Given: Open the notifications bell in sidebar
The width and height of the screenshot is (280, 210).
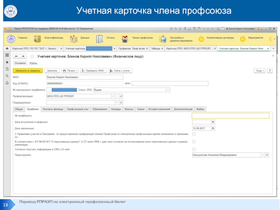Looking at the screenshot, I should pos(7,83).
